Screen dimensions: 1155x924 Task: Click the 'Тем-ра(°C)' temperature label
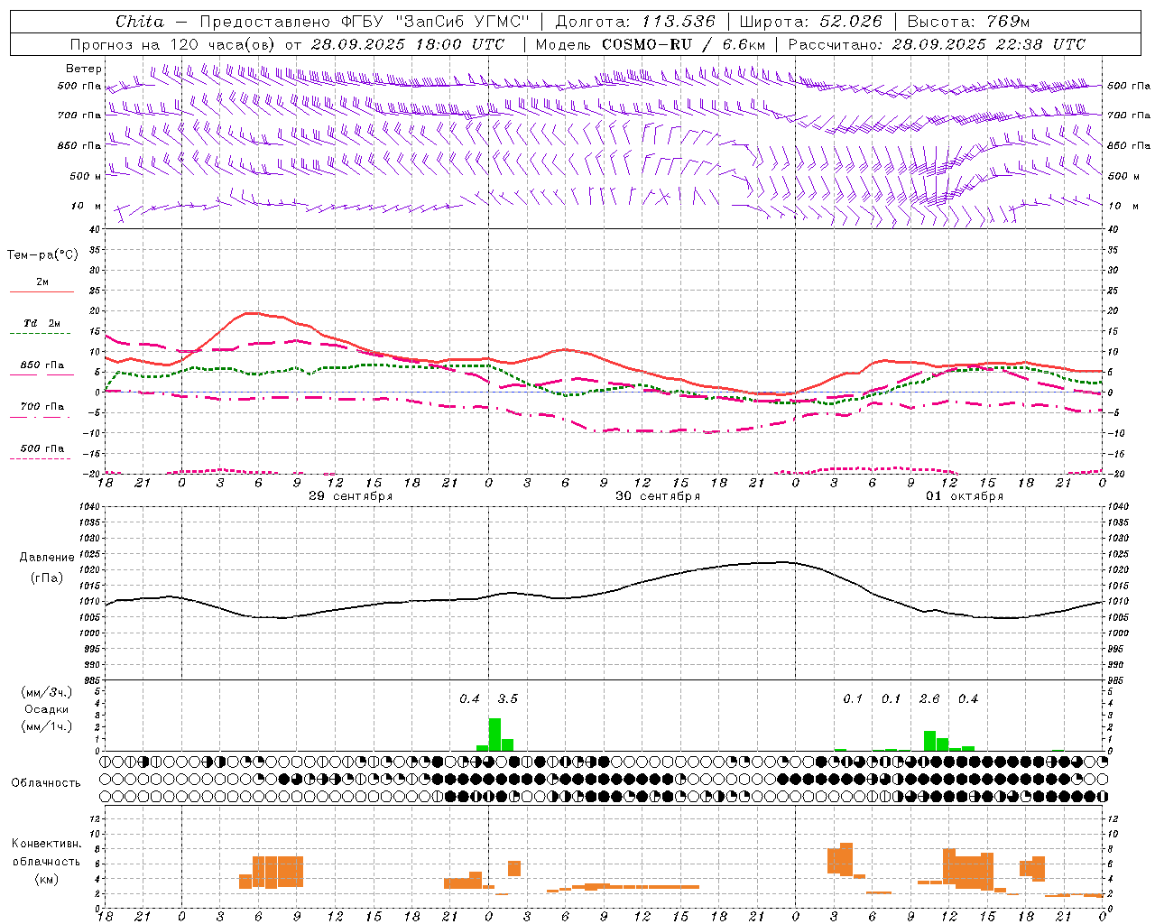42,255
